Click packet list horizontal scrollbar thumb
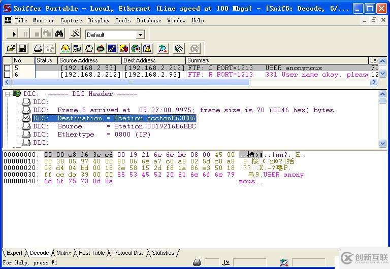Viewport: 390px width, 269px height. point(131,82)
